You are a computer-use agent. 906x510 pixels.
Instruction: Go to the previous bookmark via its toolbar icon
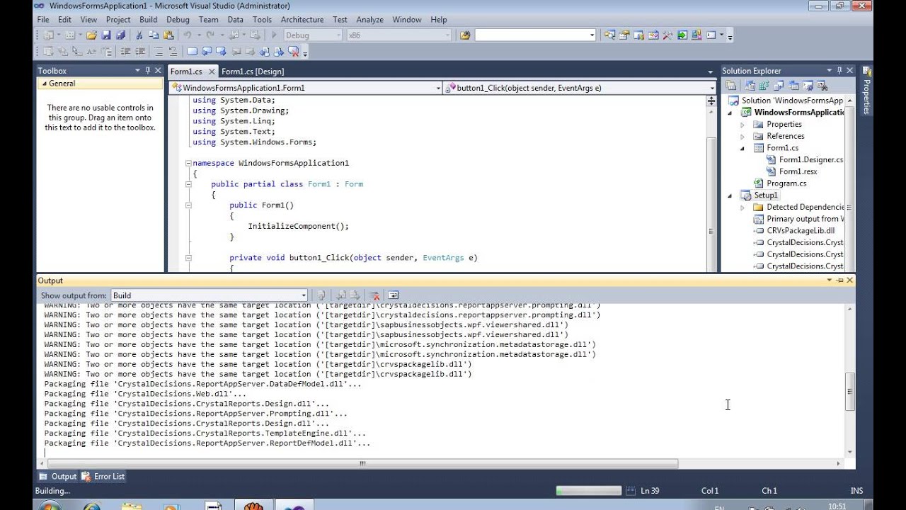207,51
